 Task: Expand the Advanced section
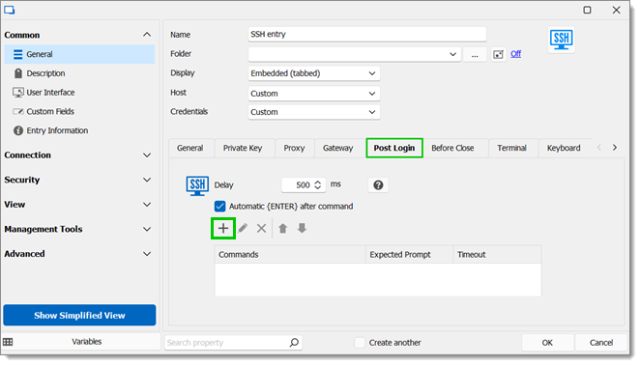tap(147, 254)
